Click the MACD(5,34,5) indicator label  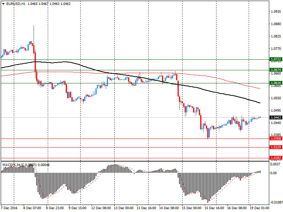(x=13, y=165)
